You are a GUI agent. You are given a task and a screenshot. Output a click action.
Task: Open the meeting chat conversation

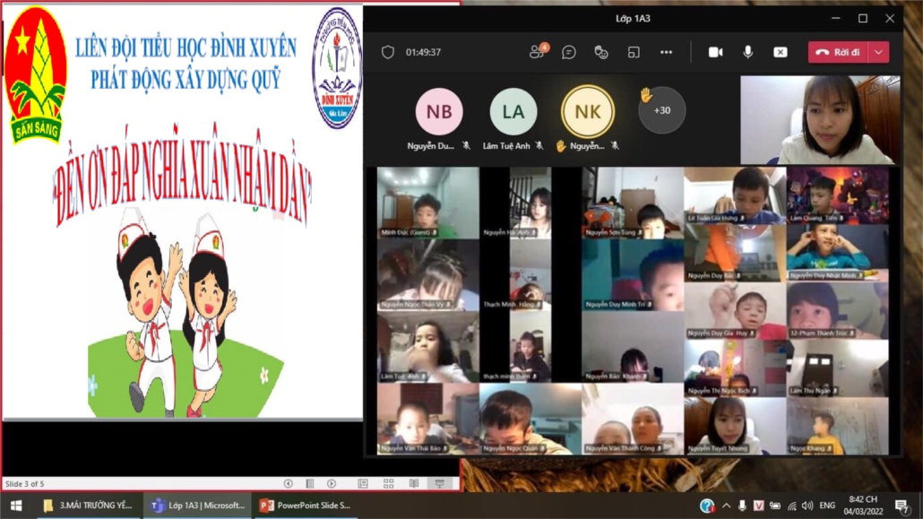569,52
